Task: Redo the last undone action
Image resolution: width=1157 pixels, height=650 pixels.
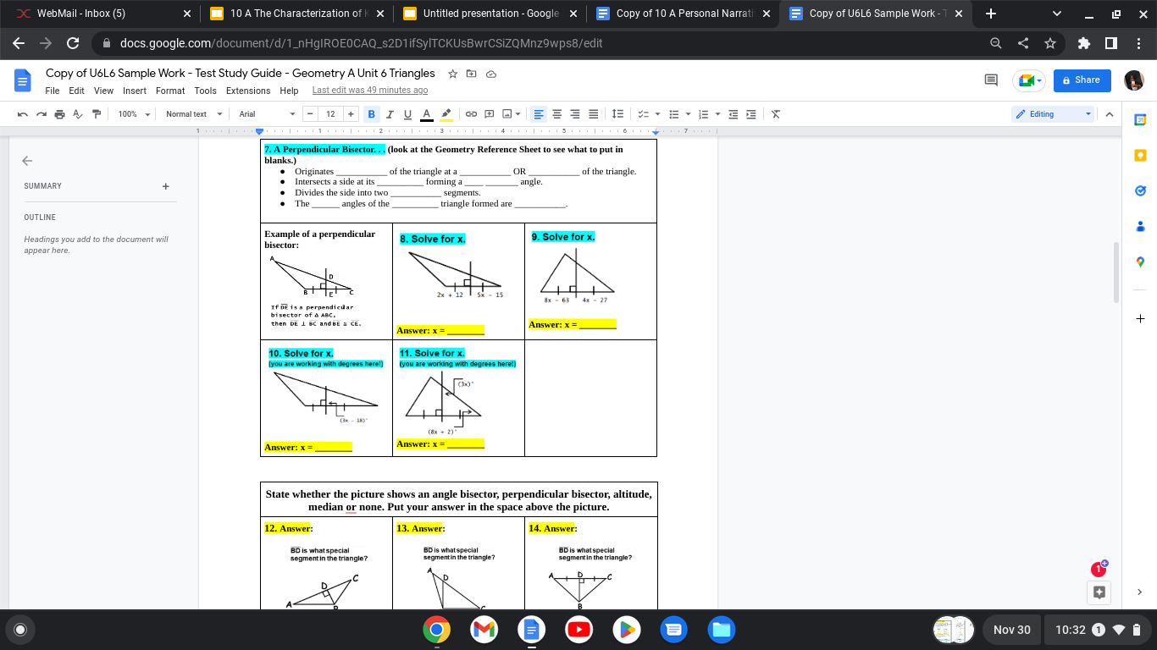Action: 41,114
